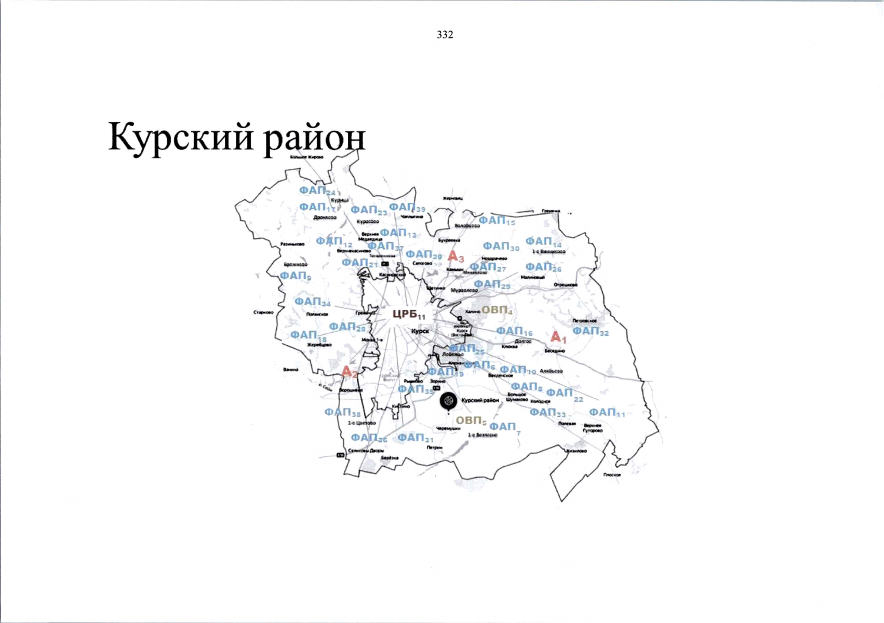The width and height of the screenshot is (884, 623).
Task: Select the page number 332
Action: click(445, 35)
